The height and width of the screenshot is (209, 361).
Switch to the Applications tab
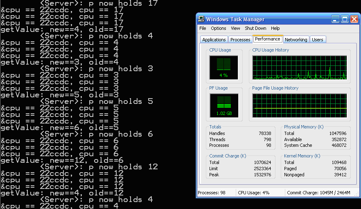[214, 40]
